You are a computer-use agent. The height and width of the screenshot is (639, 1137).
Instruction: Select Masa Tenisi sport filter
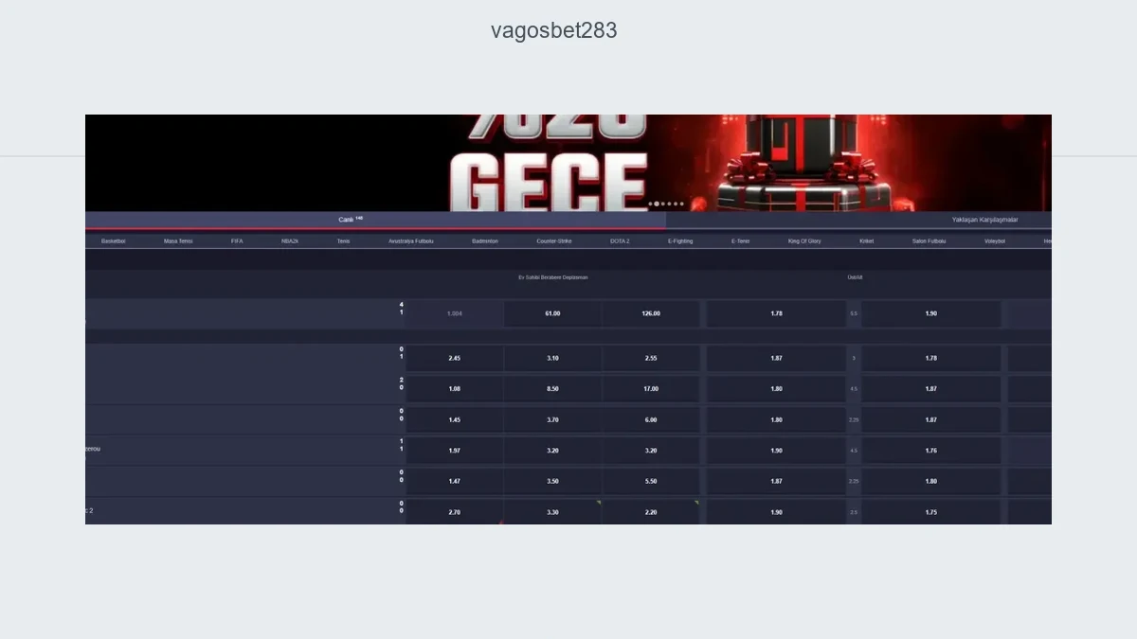[x=178, y=241]
